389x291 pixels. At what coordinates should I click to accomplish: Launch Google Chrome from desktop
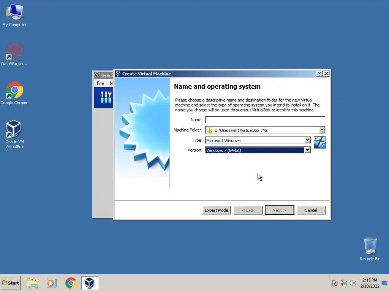[x=14, y=93]
